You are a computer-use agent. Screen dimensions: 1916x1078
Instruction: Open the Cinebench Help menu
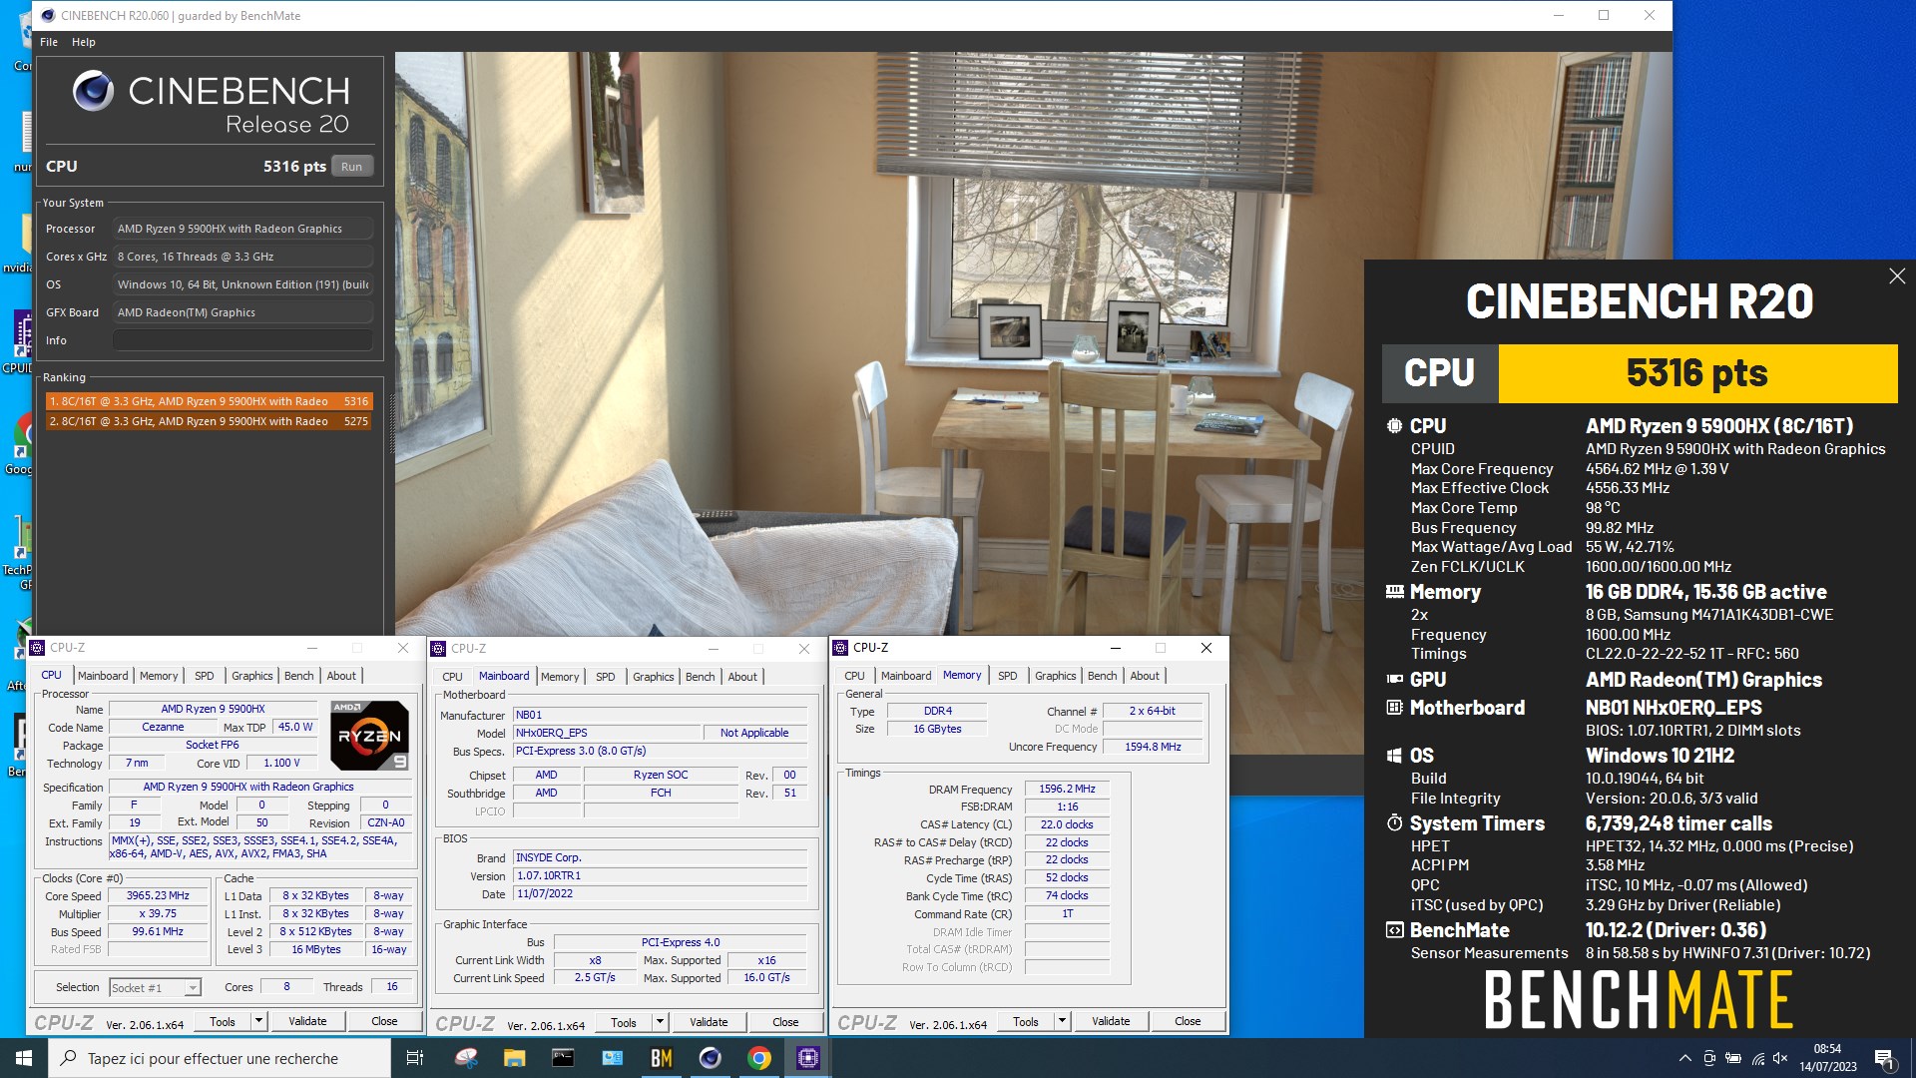[84, 42]
